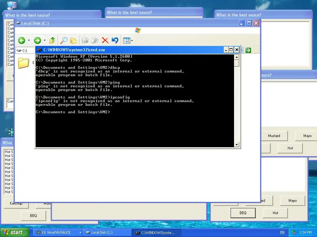Click the system tray network icon
Image resolution: width=317 pixels, height=237 pixels.
[294, 232]
